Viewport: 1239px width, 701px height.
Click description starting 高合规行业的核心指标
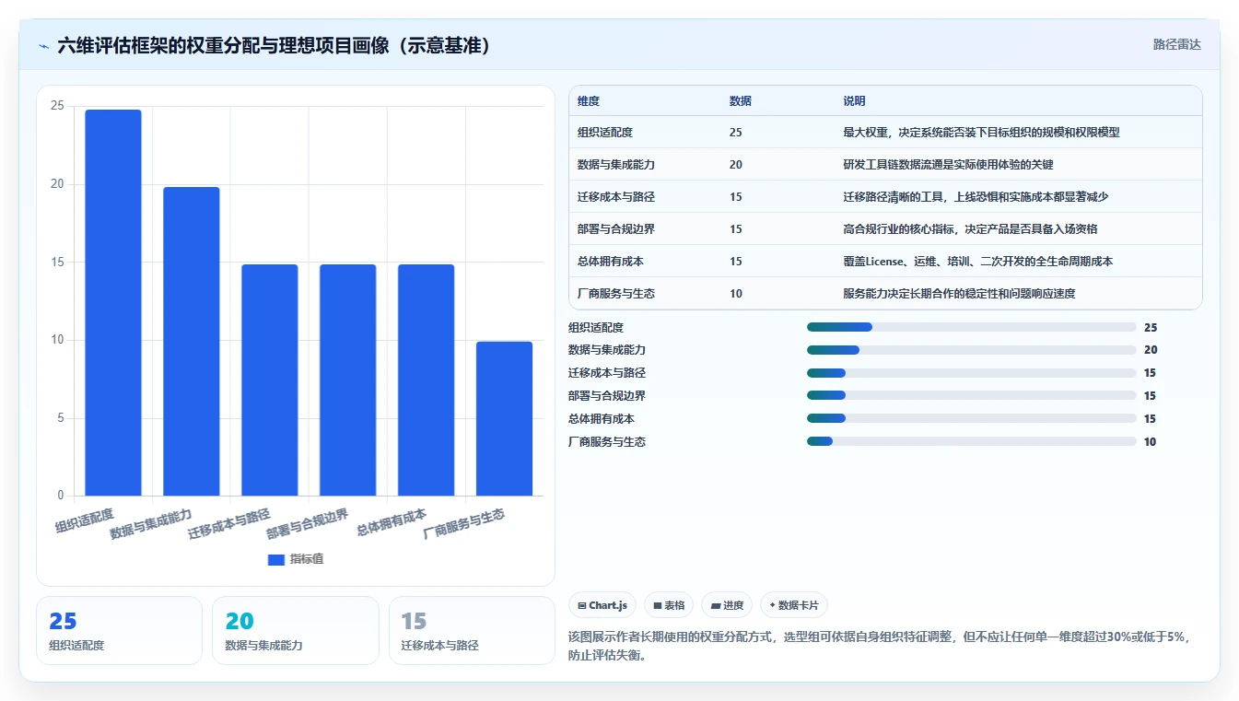click(970, 229)
